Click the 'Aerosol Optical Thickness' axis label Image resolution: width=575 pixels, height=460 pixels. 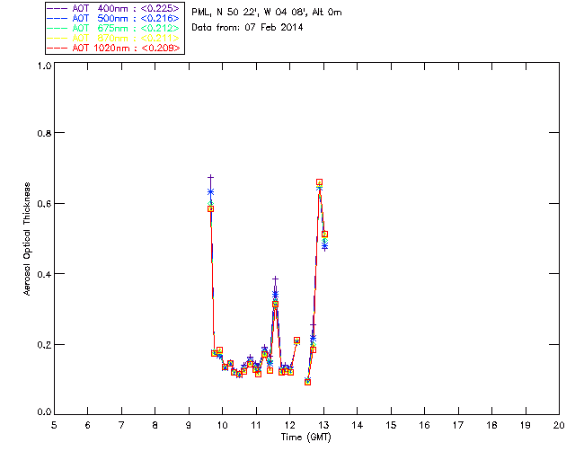[x=27, y=239]
